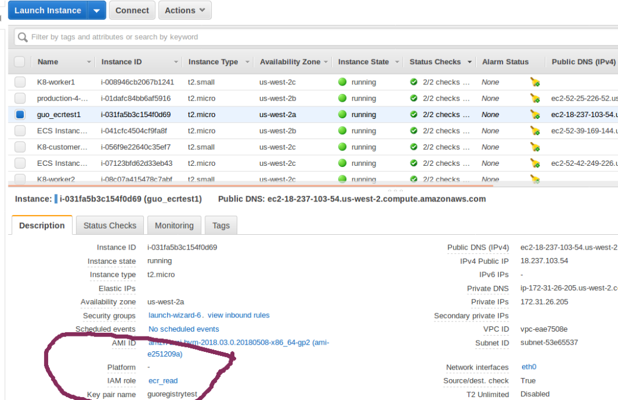Select the K8-worker1 instance checkbox
Viewport: 618px width, 400px height.
click(20, 82)
